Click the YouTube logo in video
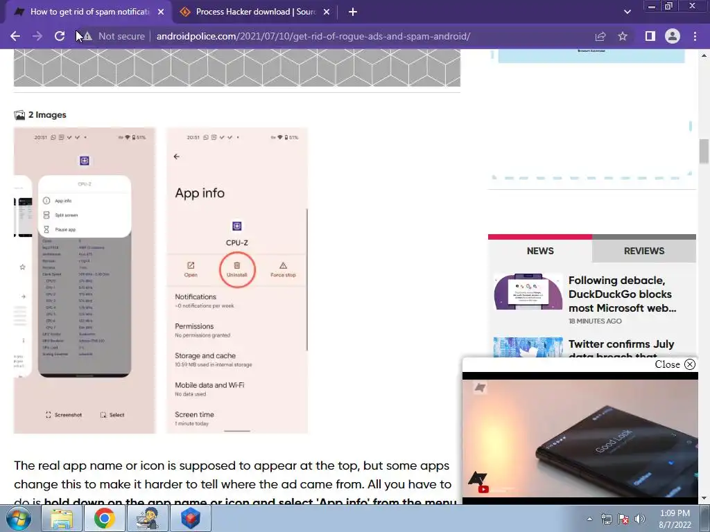Screen dimensions: 710x532 483,489
